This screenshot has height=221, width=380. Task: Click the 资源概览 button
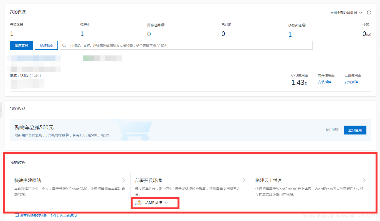click(x=46, y=45)
